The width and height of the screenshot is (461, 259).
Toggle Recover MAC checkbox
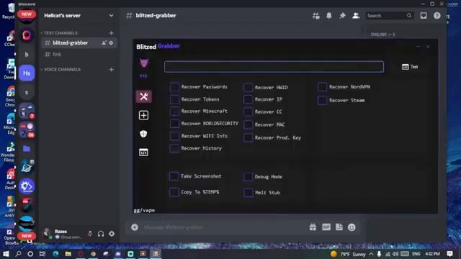[x=248, y=124]
